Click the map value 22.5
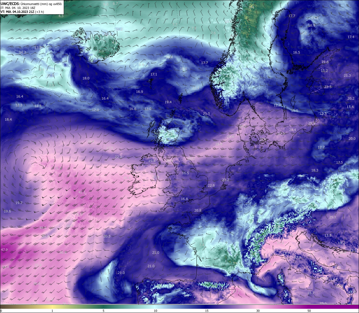Image resolution: width=359 pixels, height=313 pixels. coord(328,87)
